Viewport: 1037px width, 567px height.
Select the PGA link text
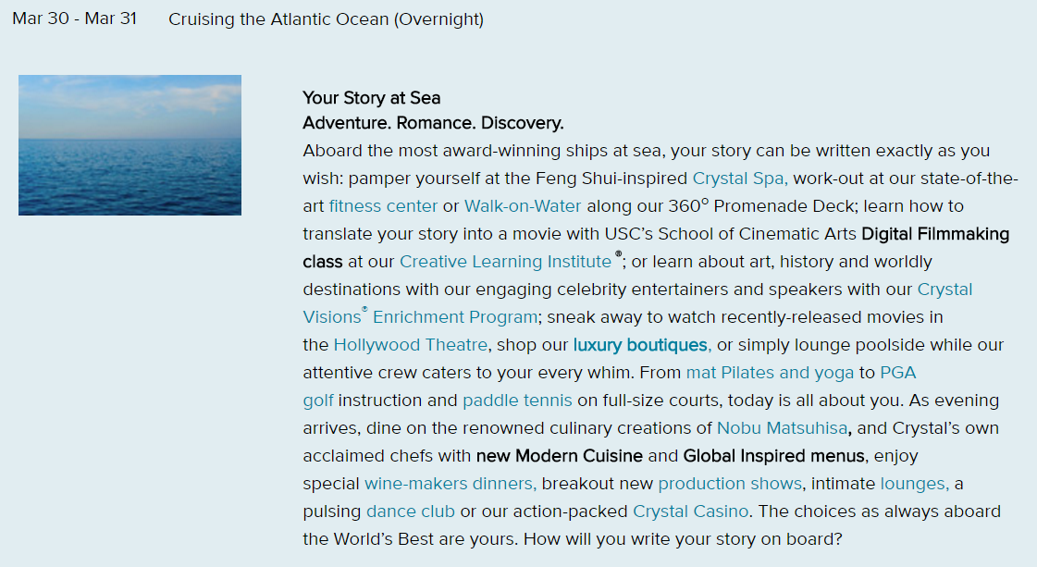(x=898, y=373)
